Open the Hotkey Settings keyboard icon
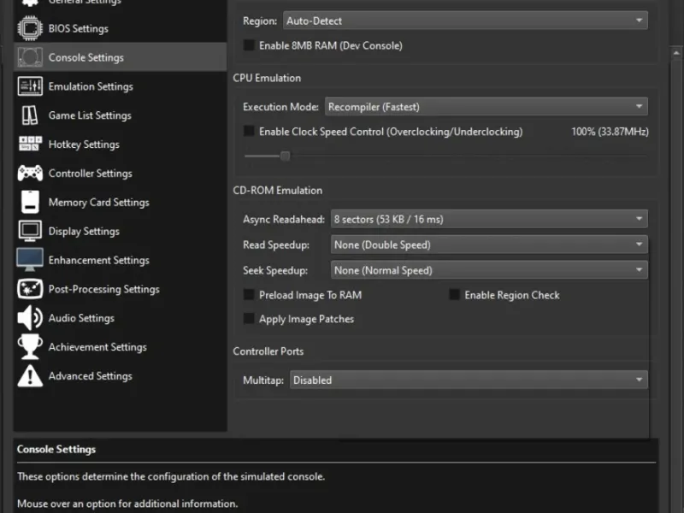The width and height of the screenshot is (684, 513). click(x=30, y=144)
